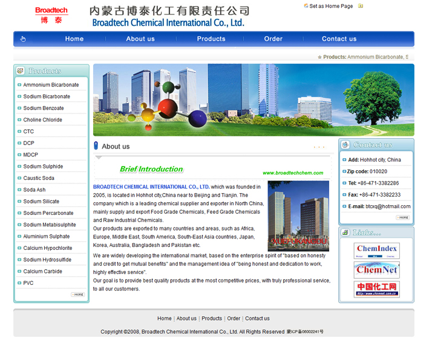The width and height of the screenshot is (429, 341).
Task: Click the Products panel header icon
Action: [21, 71]
